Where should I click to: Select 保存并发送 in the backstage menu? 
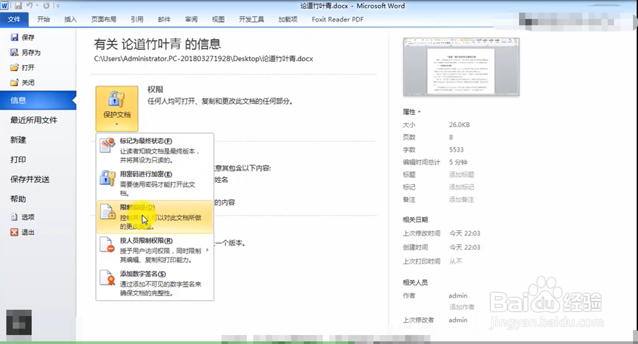point(30,179)
